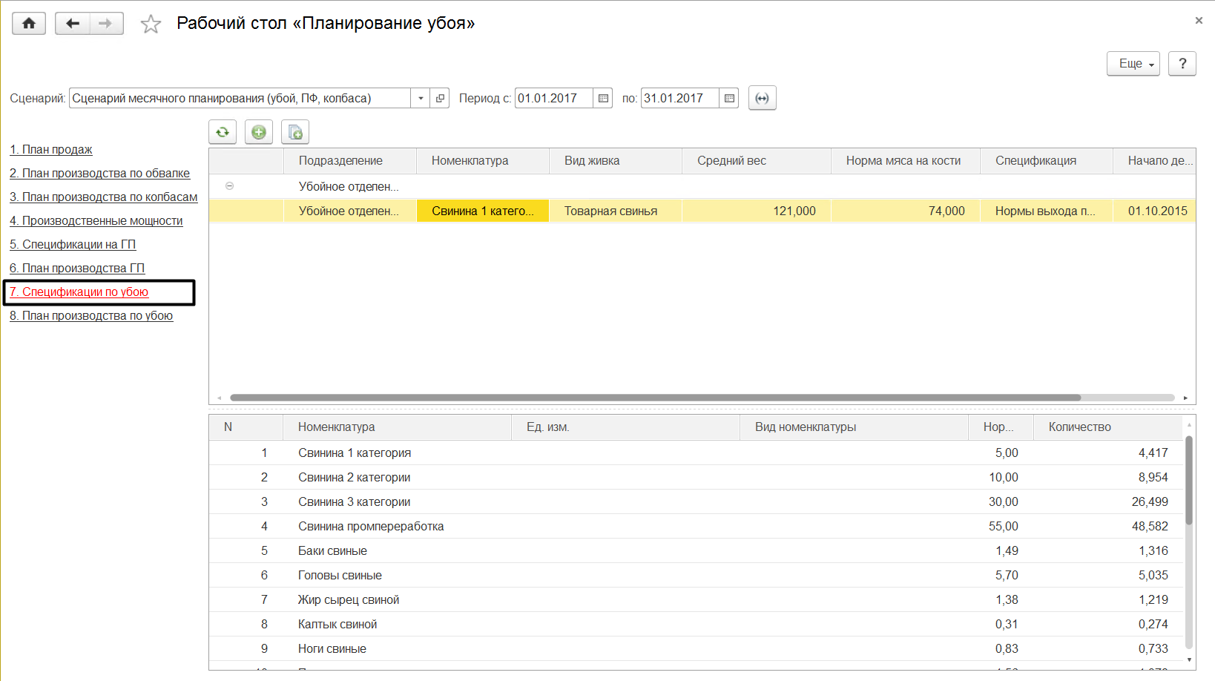
Task: Expand the Сценарий dropdown list
Action: point(421,98)
